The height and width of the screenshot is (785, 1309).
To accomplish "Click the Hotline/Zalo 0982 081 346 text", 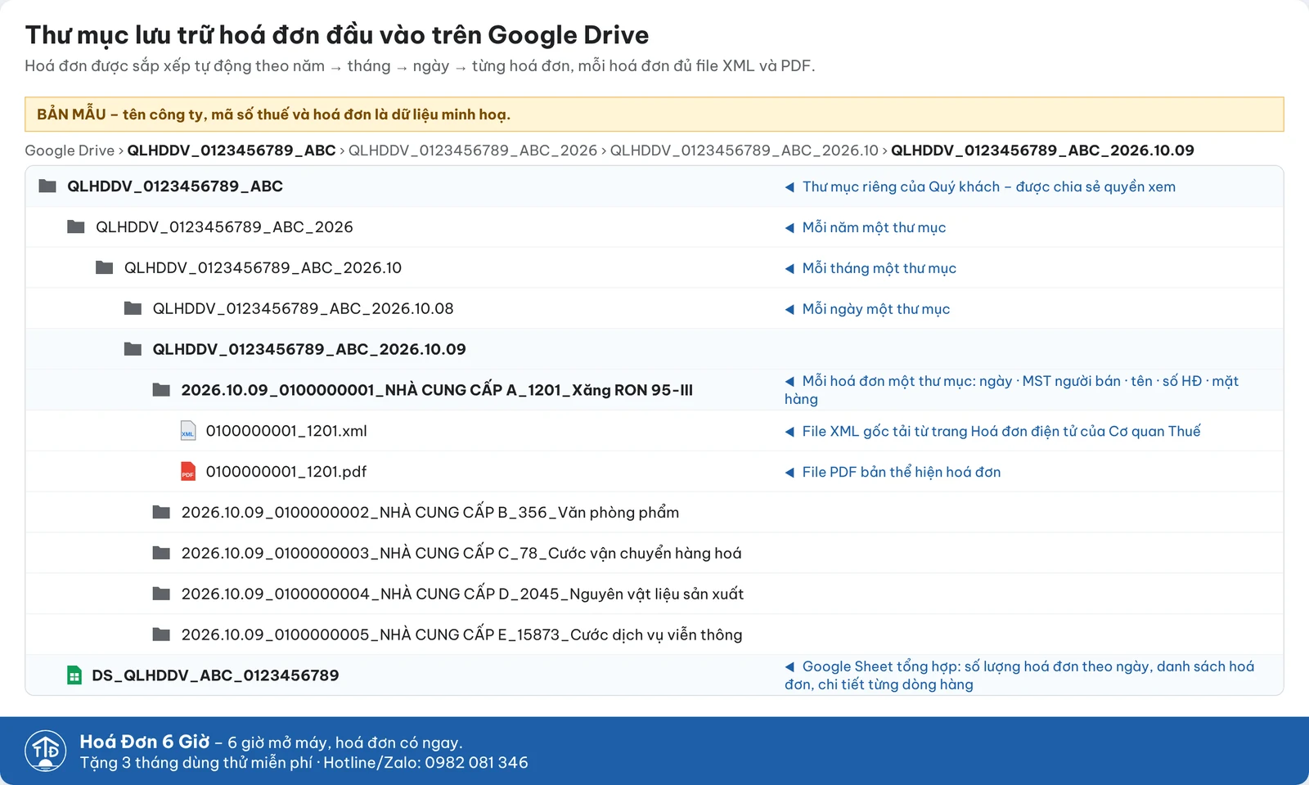I will [425, 763].
